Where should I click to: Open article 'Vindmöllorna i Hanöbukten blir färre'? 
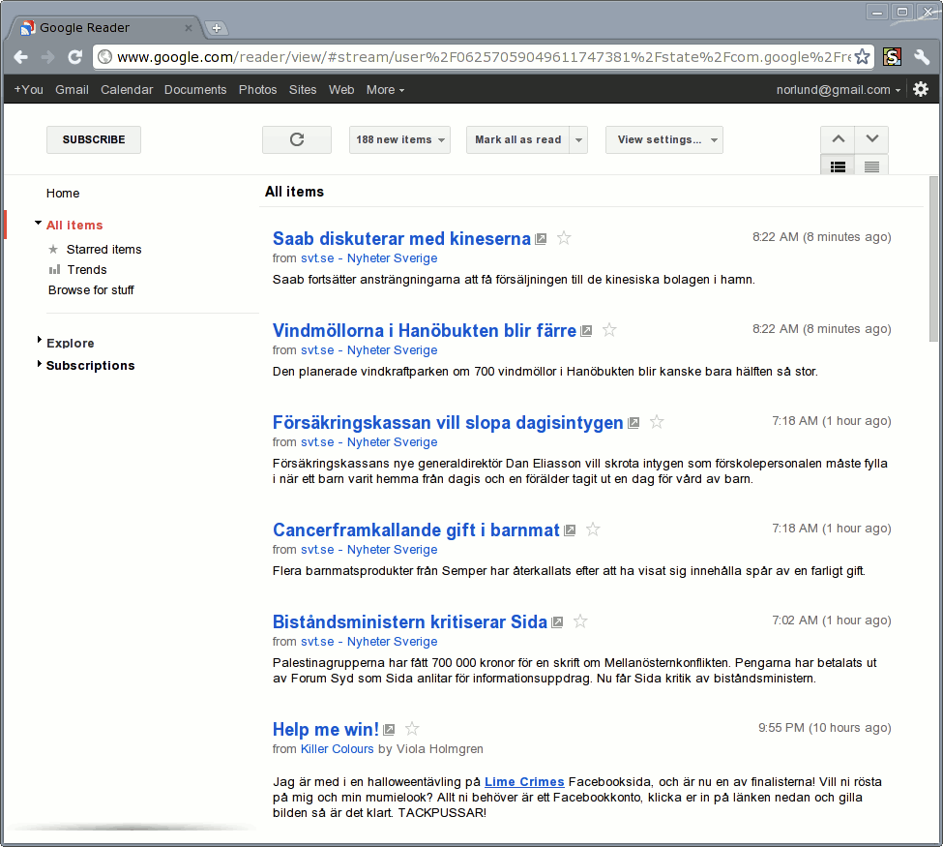pyautogui.click(x=425, y=330)
